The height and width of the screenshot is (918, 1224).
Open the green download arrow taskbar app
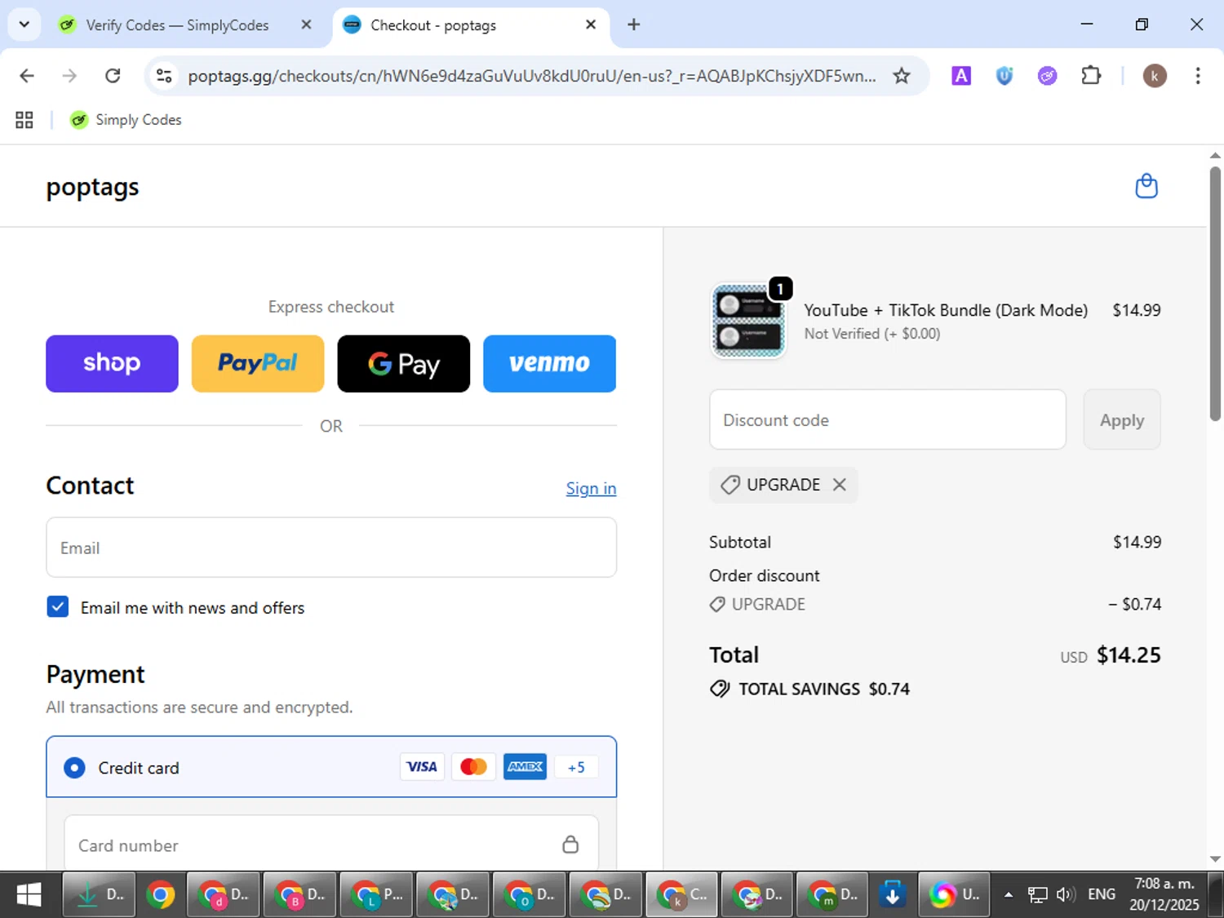(x=98, y=894)
